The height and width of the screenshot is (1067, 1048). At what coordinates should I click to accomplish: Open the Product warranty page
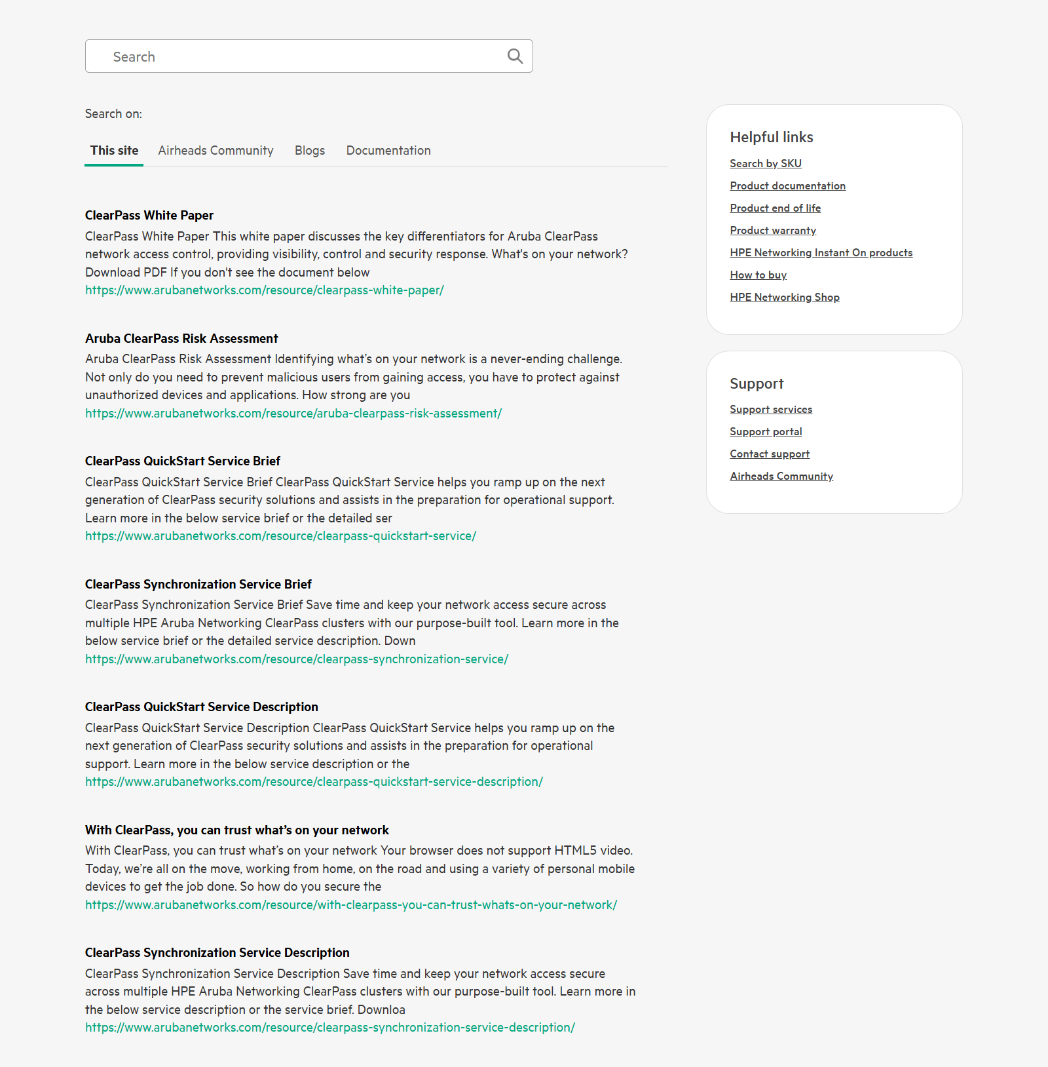773,230
